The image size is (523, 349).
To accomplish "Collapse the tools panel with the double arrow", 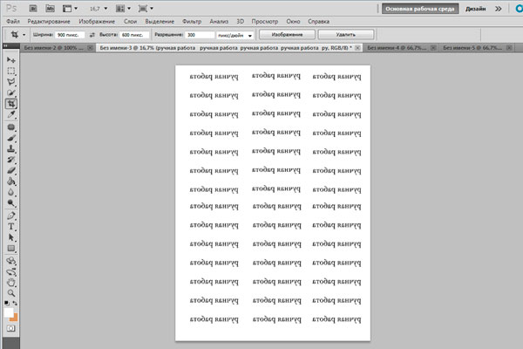I will (x=5, y=45).
